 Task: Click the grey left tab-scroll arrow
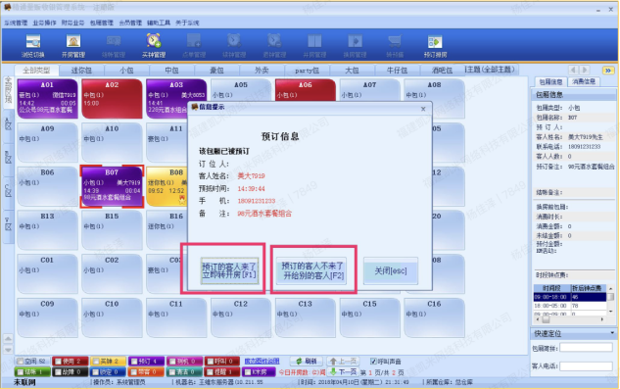tap(573, 70)
